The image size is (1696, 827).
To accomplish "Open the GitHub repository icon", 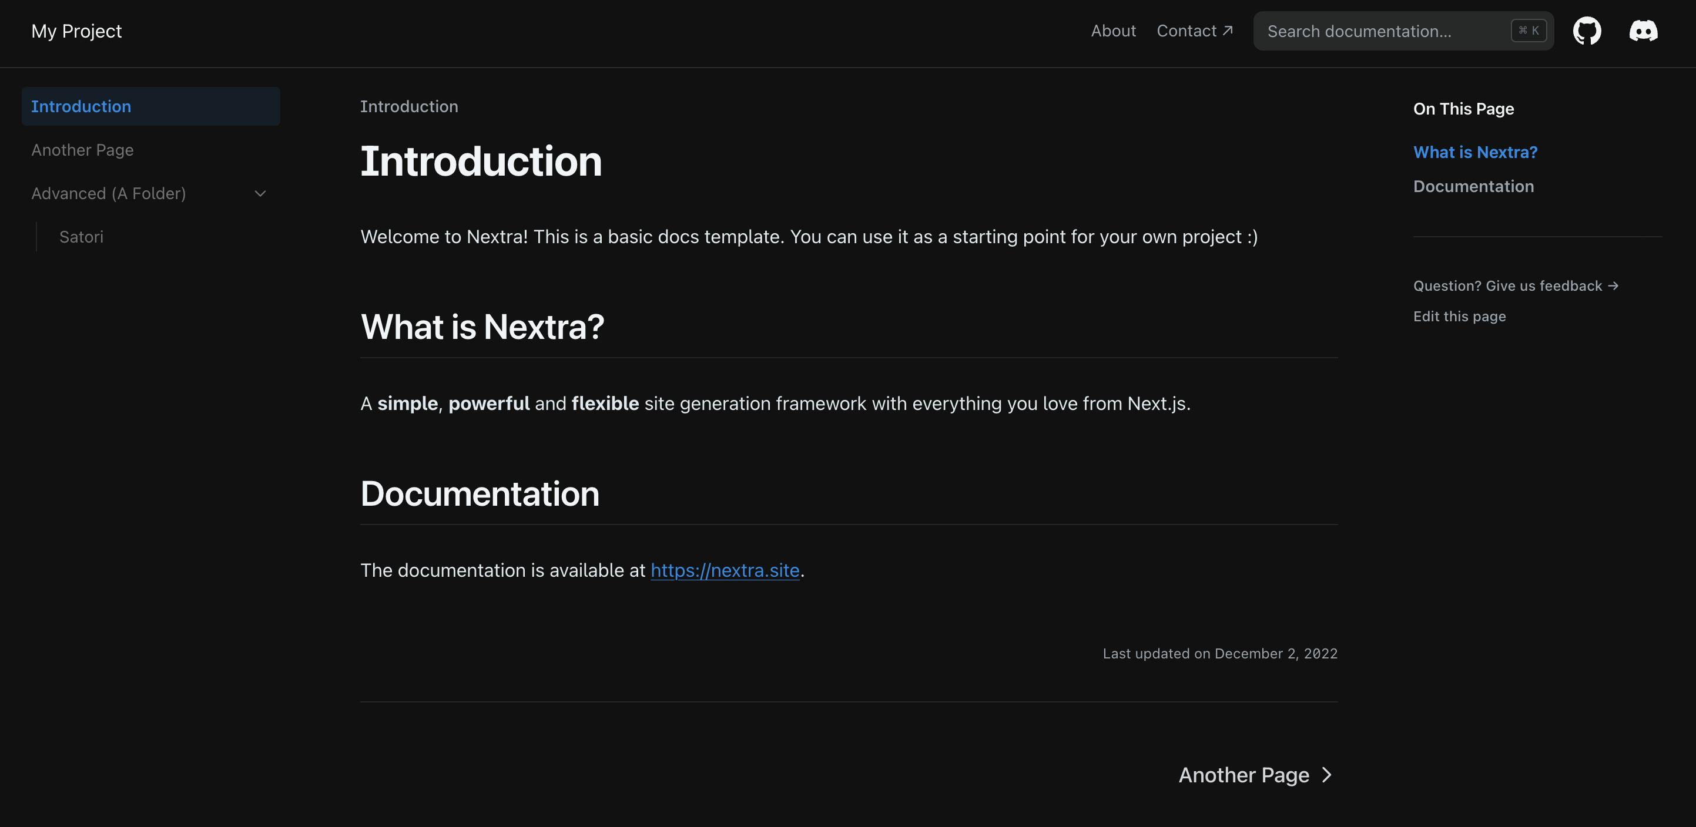I will [x=1587, y=31].
